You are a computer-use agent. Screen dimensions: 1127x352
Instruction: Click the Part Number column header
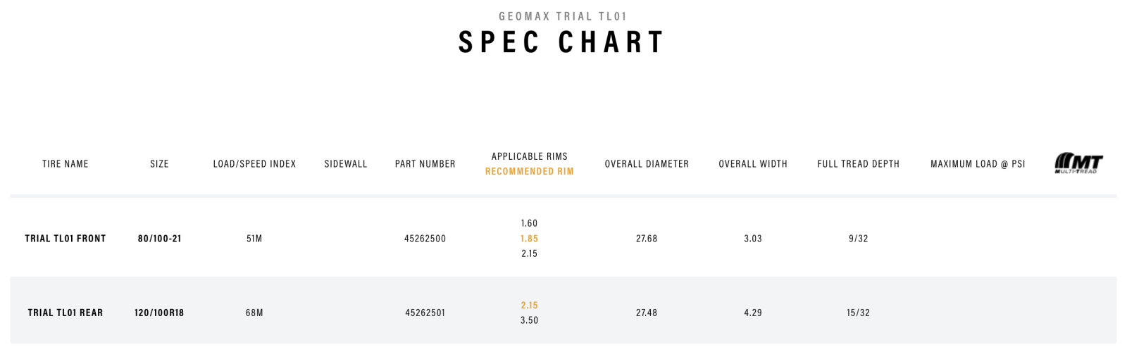tap(425, 164)
